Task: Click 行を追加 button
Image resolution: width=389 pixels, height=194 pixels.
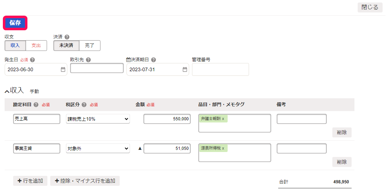Action: (x=30, y=181)
